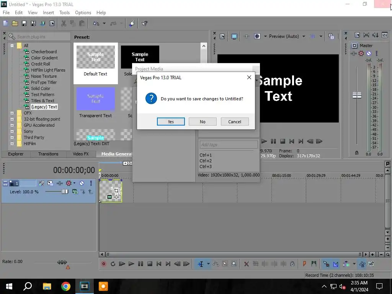Open the Options menu
Viewport: 392px width, 294px height.
[x=83, y=13]
